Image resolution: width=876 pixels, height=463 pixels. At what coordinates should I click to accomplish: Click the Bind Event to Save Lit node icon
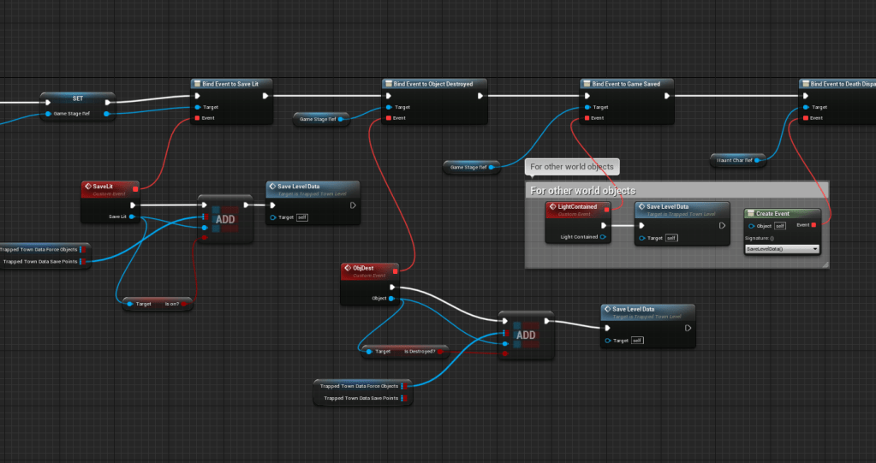click(x=196, y=84)
